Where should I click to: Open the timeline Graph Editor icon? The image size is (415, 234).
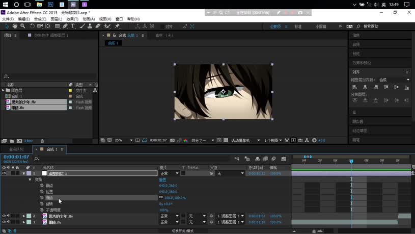284,159
